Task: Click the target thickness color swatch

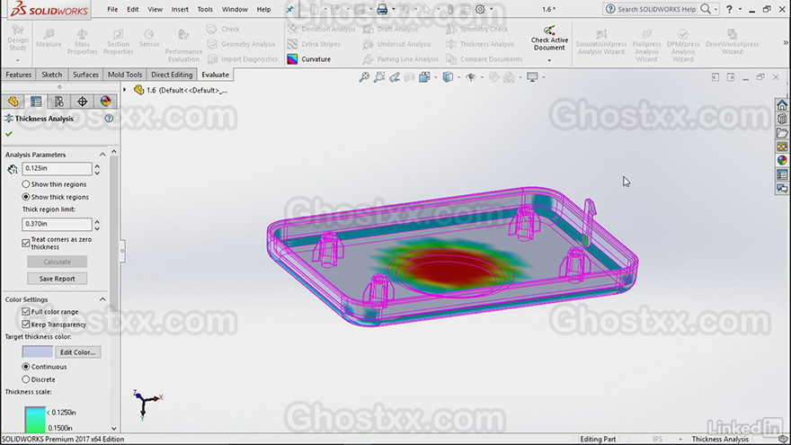Action: point(38,352)
